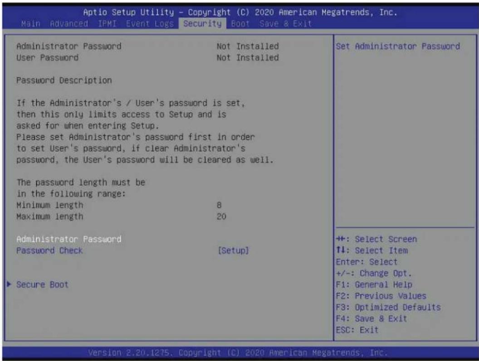This screenshot has width=479, height=361.
Task: Click the minimum length value 8
Action: (x=219, y=205)
